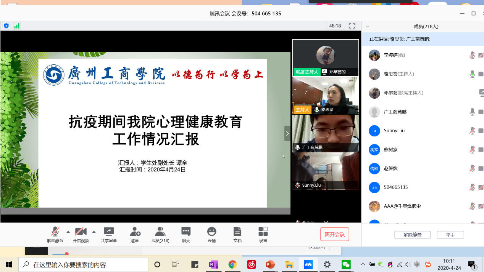Open WeChat from the taskbar
Screen dimensions: 484x272
[x=346, y=264]
